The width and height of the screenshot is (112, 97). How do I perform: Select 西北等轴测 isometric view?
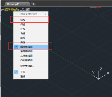31,60
